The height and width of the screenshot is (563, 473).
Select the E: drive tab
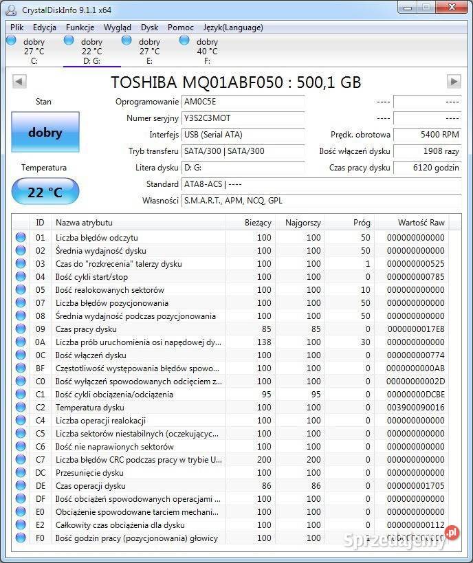[149, 51]
